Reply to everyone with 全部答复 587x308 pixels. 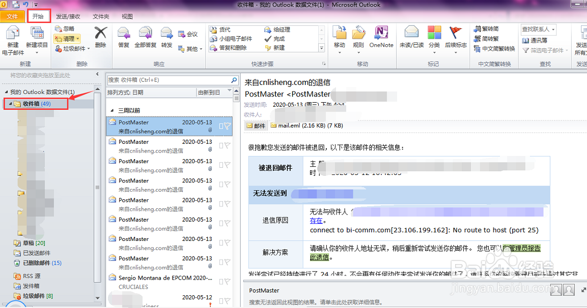tap(145, 38)
